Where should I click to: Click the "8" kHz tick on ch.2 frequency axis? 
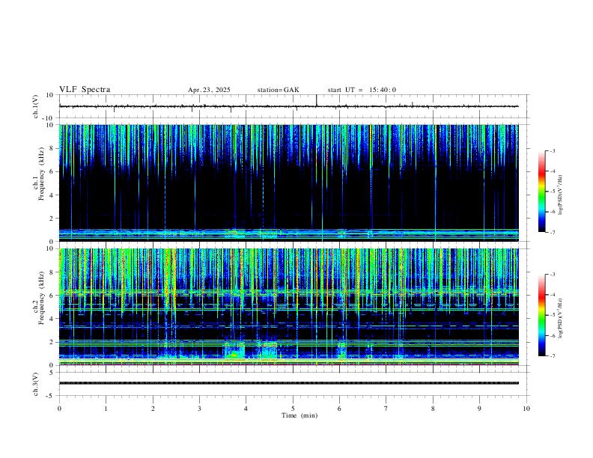pyautogui.click(x=52, y=272)
